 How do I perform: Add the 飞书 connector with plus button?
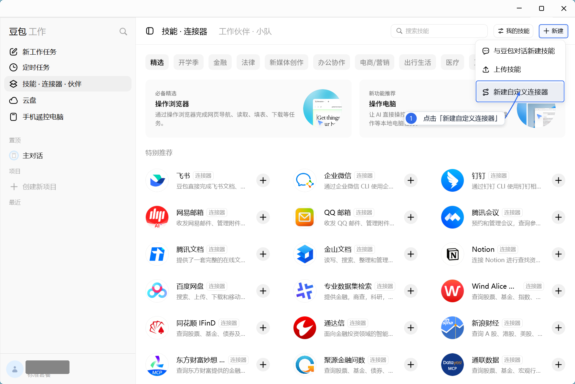click(263, 180)
